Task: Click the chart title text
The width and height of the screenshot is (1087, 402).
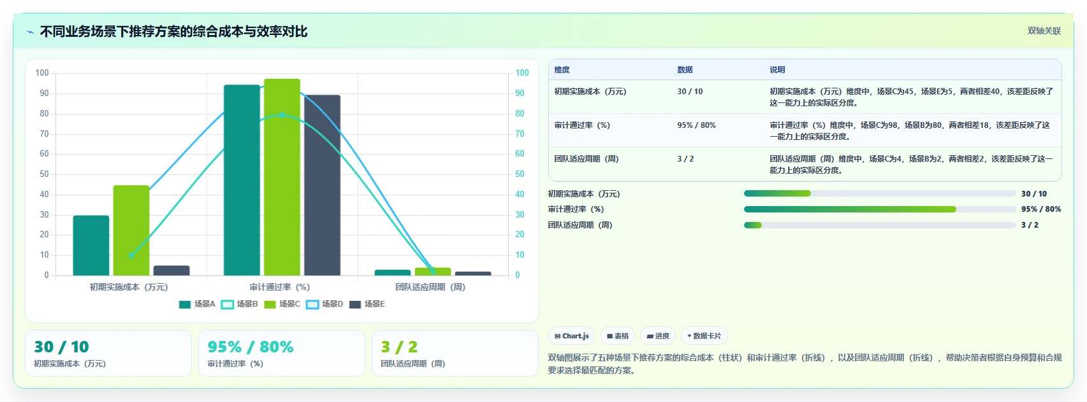Action: click(x=173, y=32)
